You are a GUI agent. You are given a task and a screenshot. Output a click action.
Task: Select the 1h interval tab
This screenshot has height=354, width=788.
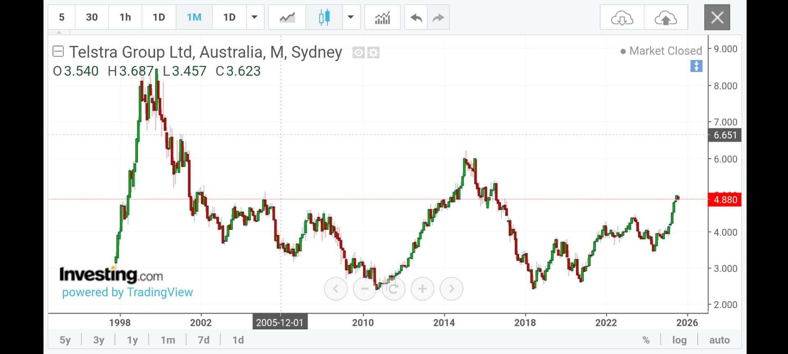(x=125, y=17)
